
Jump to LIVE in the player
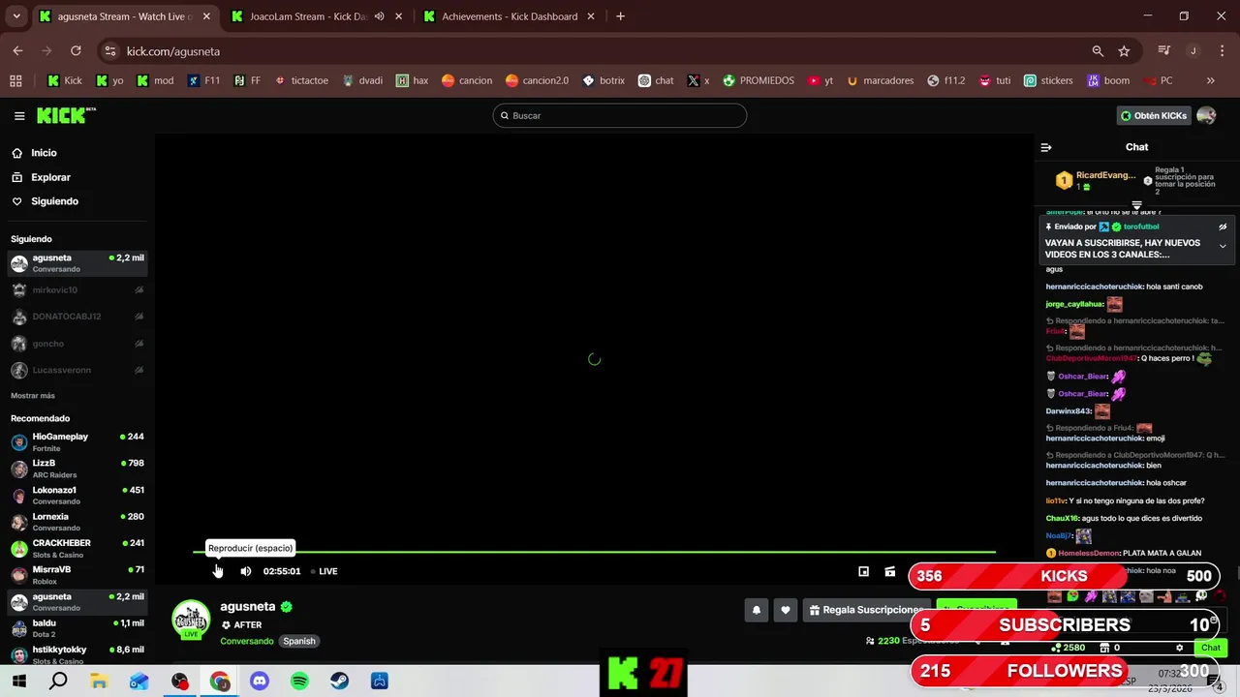pyautogui.click(x=325, y=571)
